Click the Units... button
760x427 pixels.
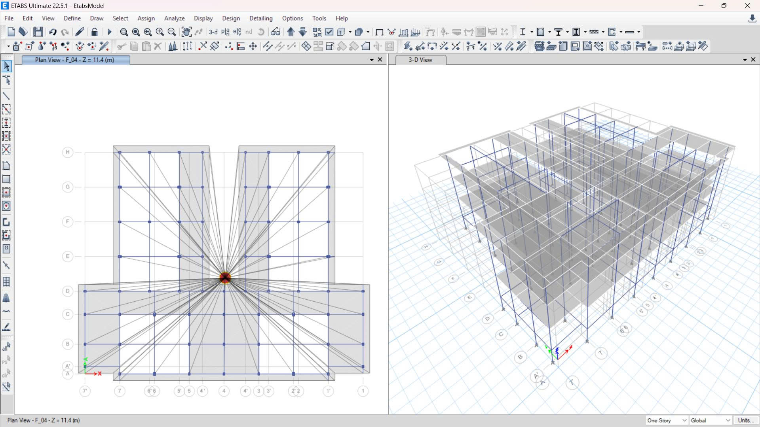click(x=746, y=420)
